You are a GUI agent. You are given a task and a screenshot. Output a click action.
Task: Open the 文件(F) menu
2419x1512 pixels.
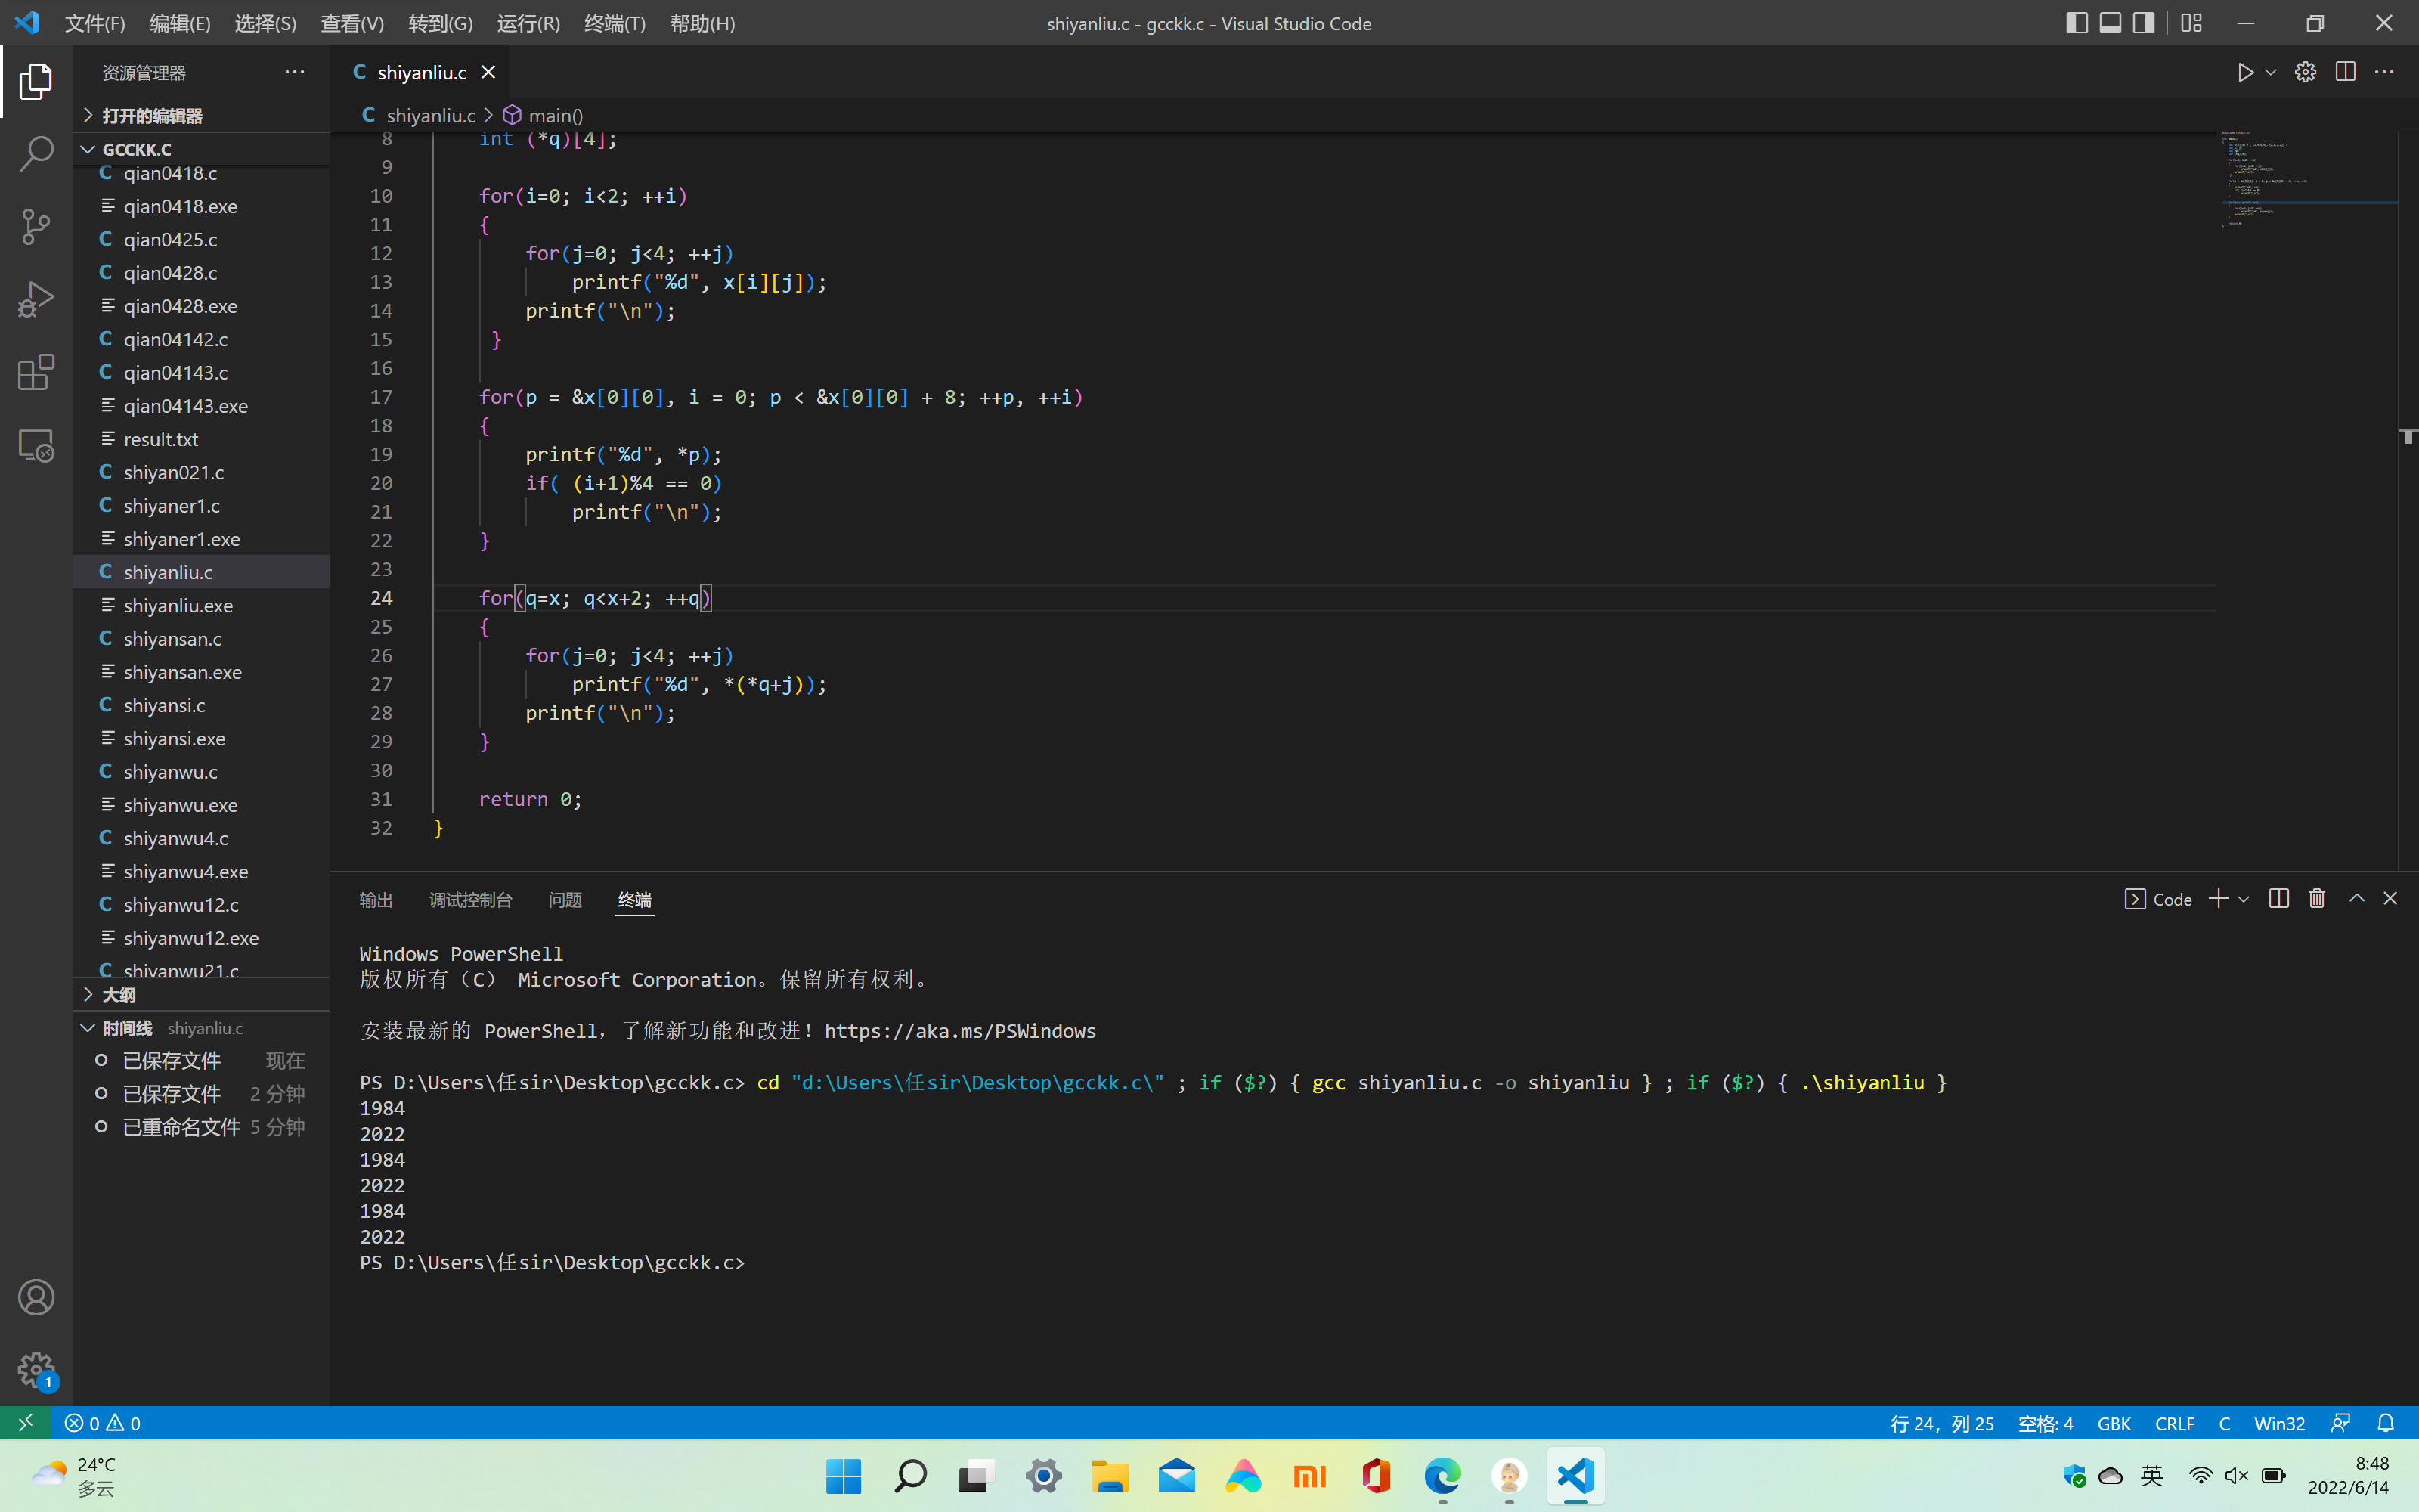coord(95,23)
